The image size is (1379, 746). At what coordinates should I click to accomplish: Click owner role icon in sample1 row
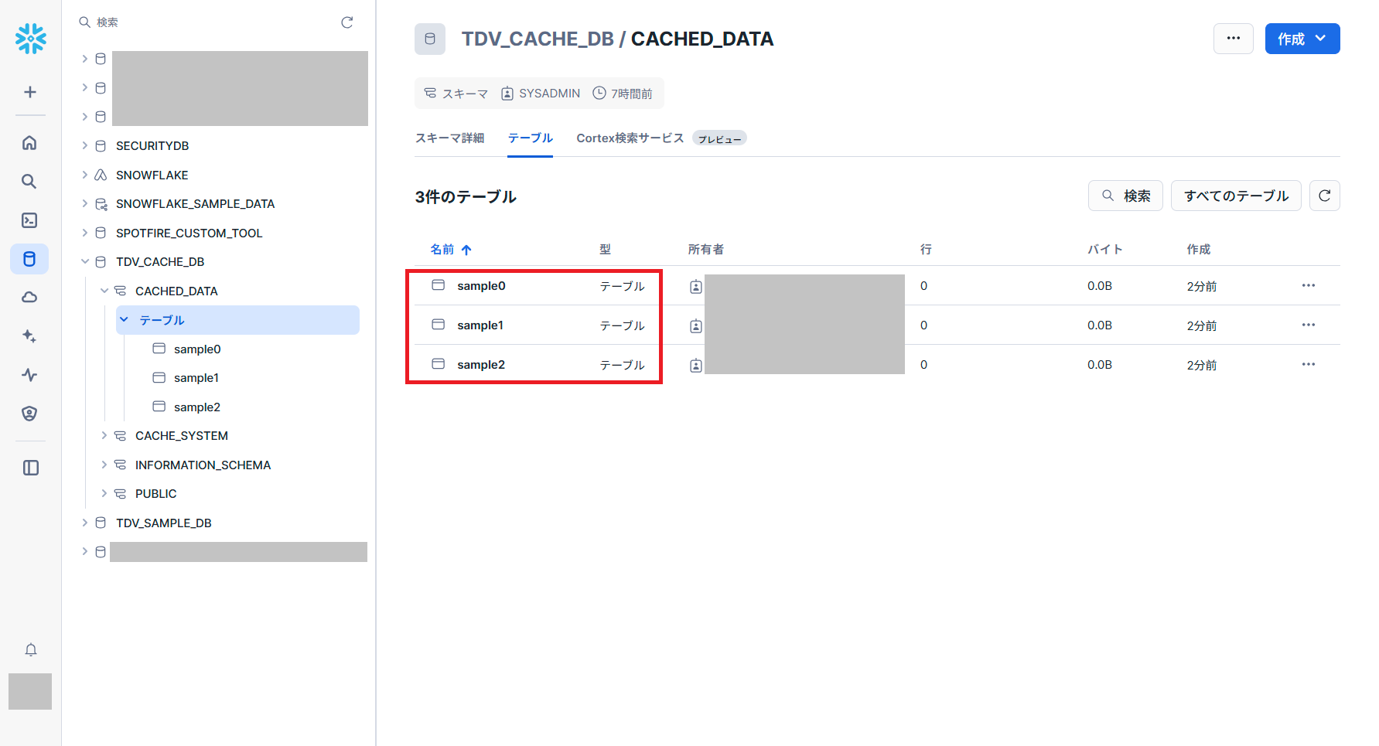(696, 326)
